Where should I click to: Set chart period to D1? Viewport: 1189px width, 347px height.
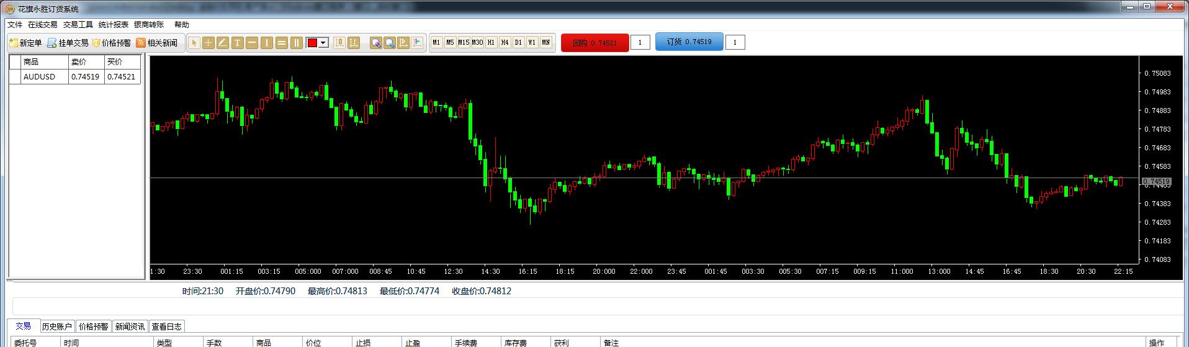click(518, 43)
